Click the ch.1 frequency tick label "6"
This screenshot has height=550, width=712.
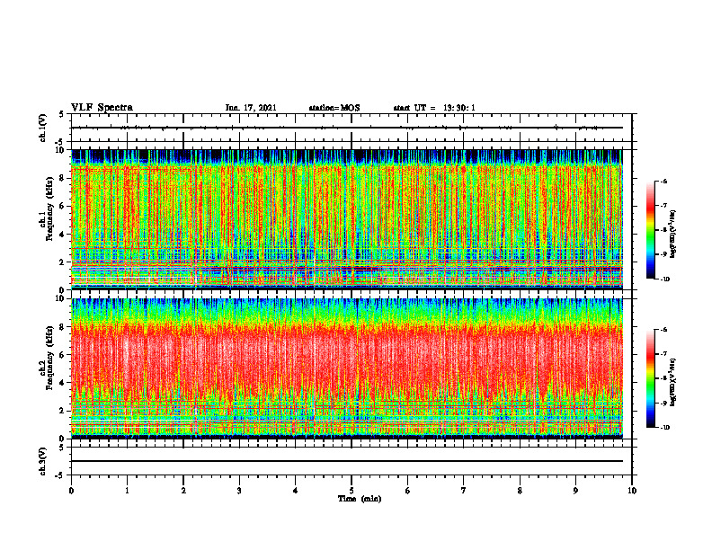coord(63,207)
